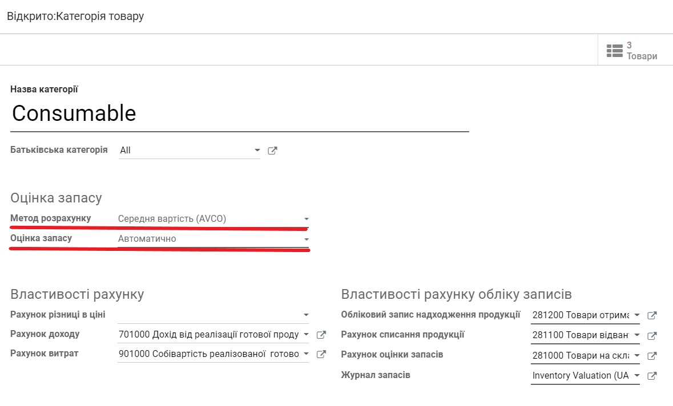Open the Журнал запасів dropdown
The height and width of the screenshot is (406, 673).
pyautogui.click(x=636, y=375)
